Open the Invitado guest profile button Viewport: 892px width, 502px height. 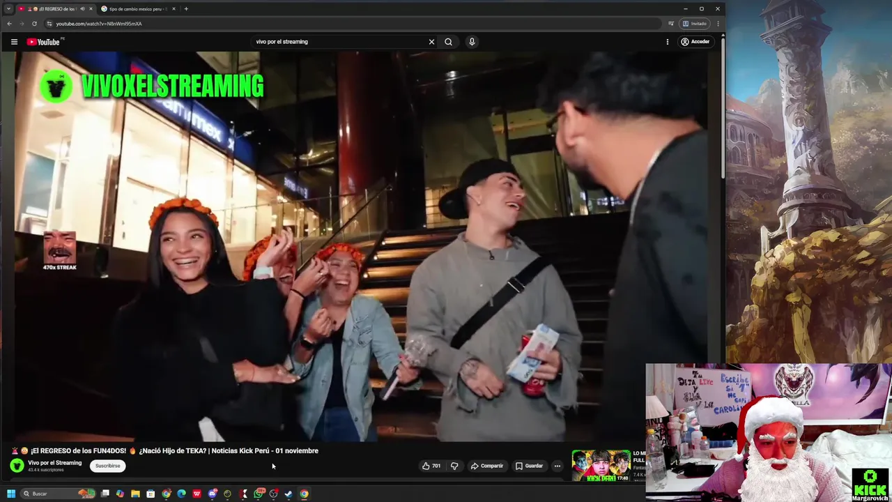[x=695, y=24]
